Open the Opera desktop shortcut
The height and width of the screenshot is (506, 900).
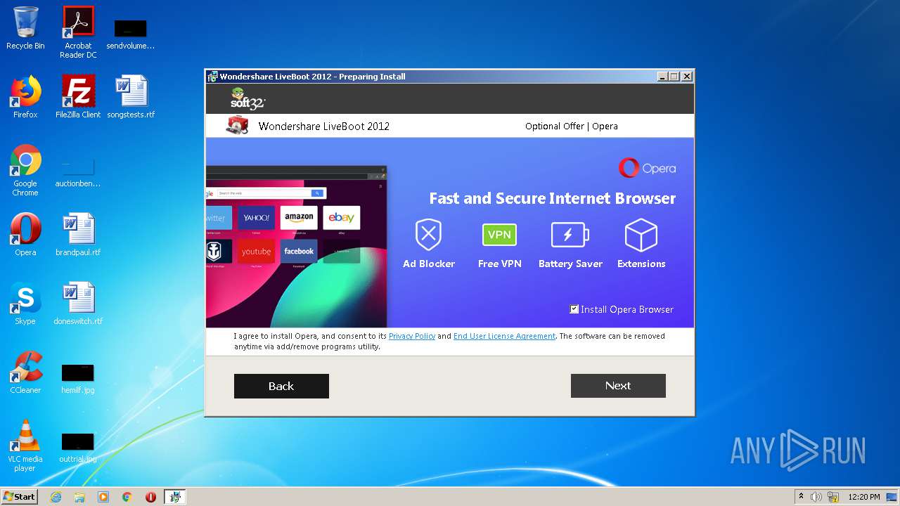click(x=25, y=235)
